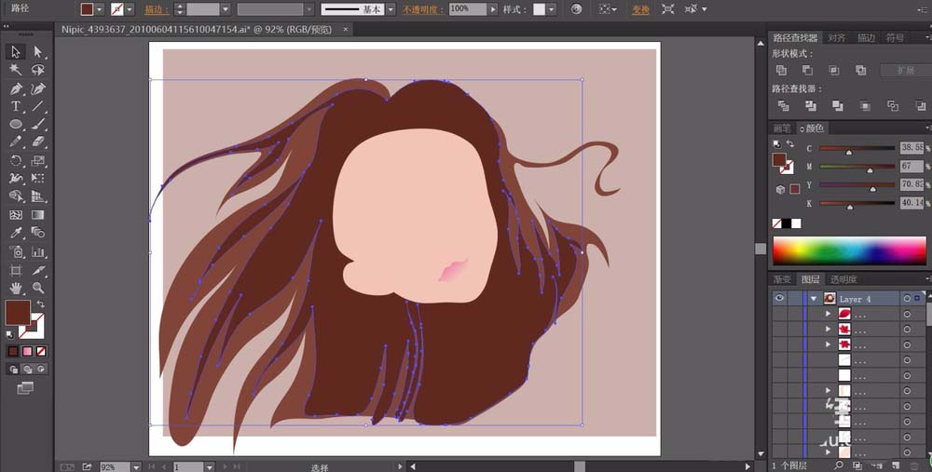This screenshot has width=932, height=472.
Task: Click the 变换 (Transform) link
Action: 640,9
